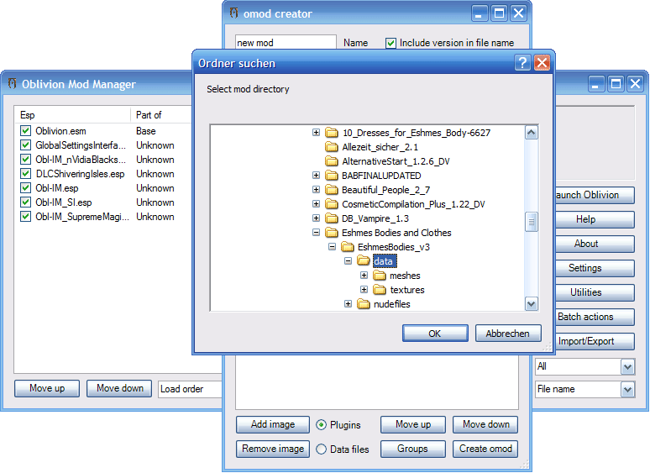The image size is (650, 473).
Task: Click the EshmesBodies_v3 folder icon
Action: [348, 247]
